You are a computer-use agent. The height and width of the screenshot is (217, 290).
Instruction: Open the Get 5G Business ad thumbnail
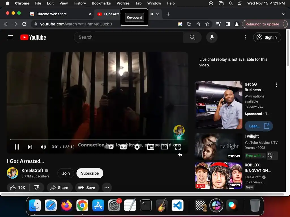click(x=219, y=105)
